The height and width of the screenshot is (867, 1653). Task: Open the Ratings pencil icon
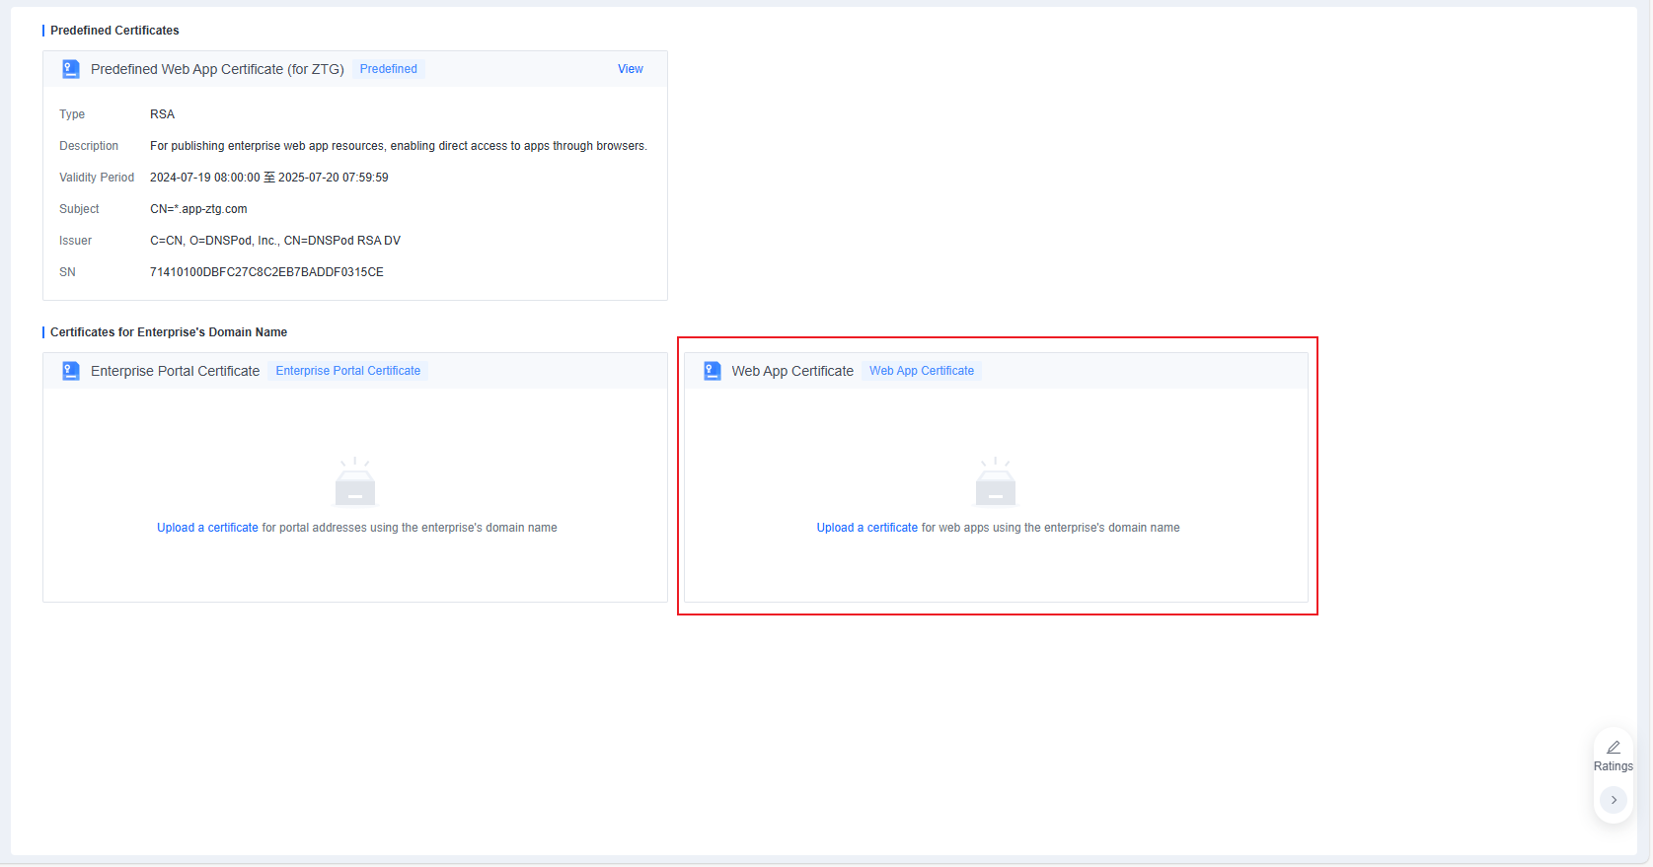(x=1614, y=748)
